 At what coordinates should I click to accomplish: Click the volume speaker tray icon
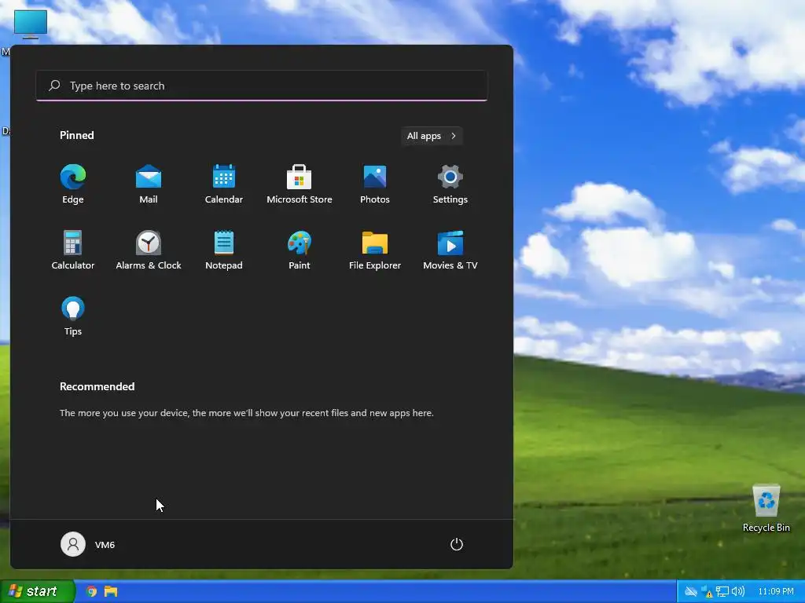pyautogui.click(x=737, y=591)
